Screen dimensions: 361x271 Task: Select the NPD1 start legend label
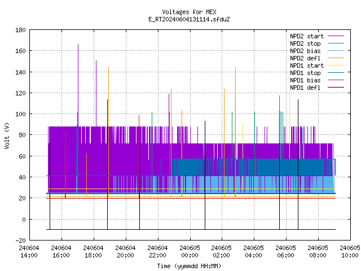[x=307, y=65]
